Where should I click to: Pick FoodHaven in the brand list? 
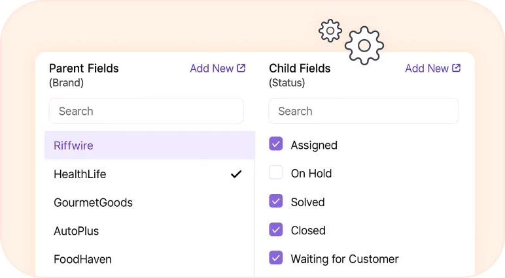[x=149, y=259]
